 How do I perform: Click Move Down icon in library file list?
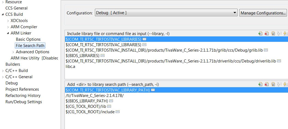285,33
